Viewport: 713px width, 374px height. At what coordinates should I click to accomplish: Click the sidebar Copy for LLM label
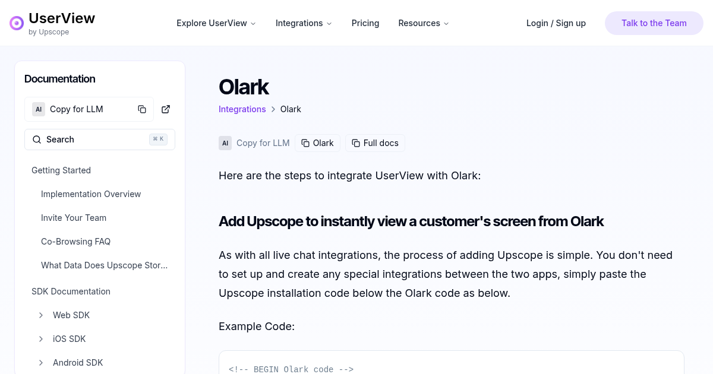tap(77, 109)
